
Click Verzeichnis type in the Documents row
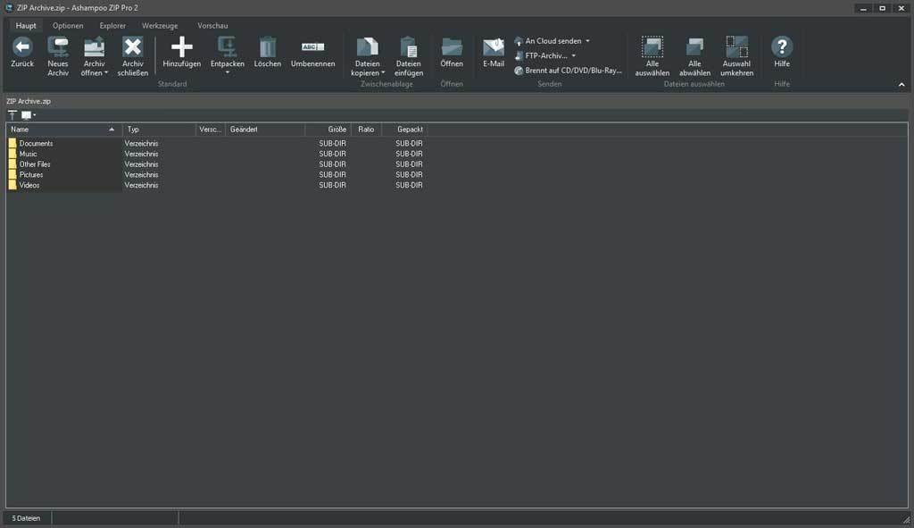[142, 144]
